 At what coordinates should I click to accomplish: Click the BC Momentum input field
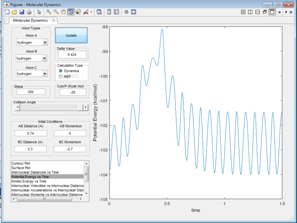69,148
